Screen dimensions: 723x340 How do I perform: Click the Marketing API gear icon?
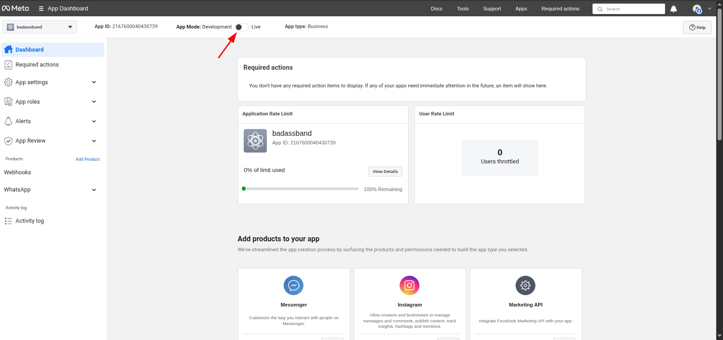(525, 286)
